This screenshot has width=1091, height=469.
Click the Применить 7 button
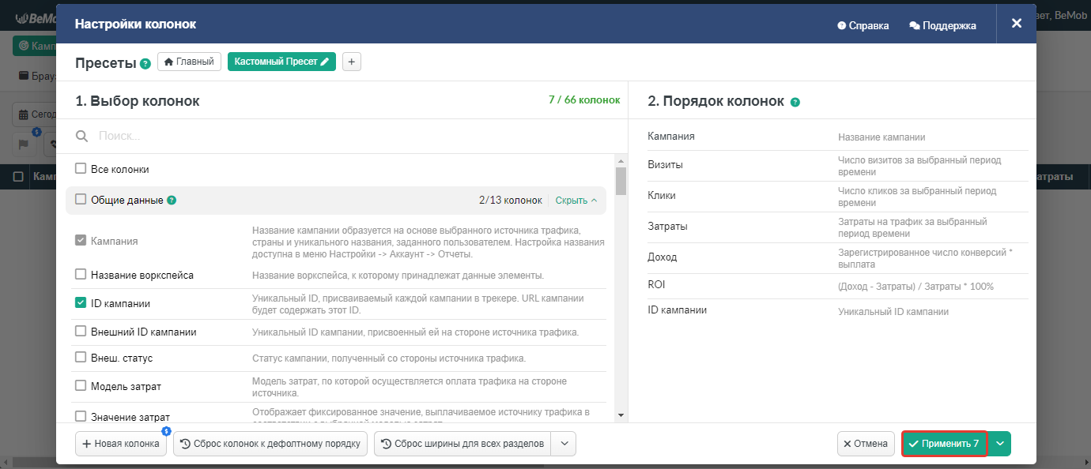[x=945, y=444]
